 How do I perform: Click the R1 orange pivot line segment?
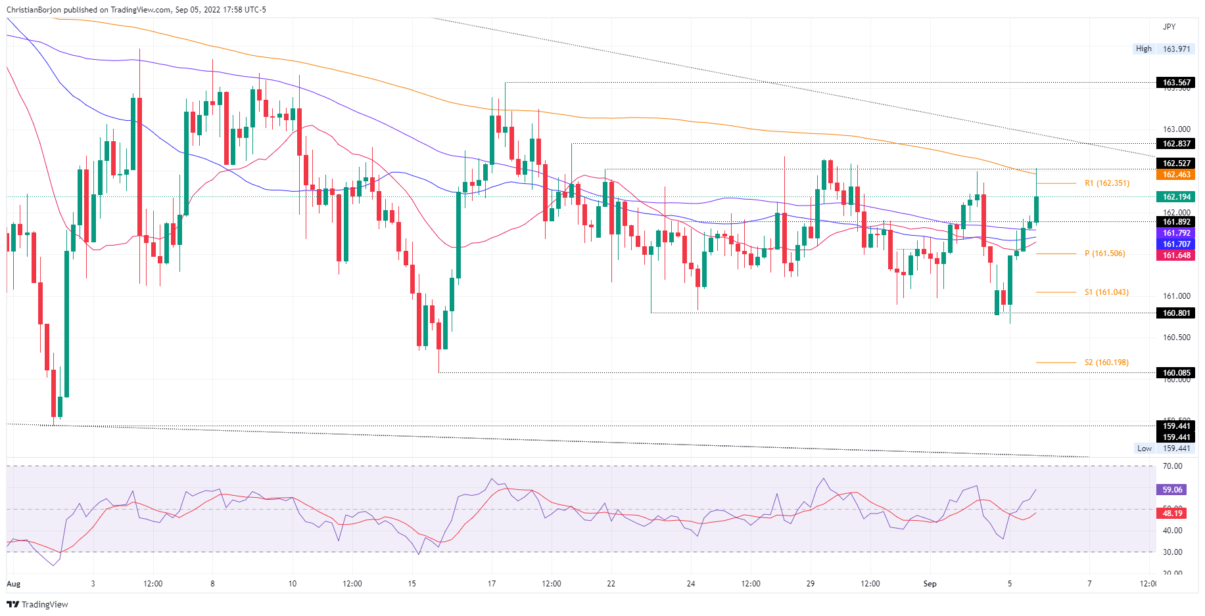click(1056, 183)
